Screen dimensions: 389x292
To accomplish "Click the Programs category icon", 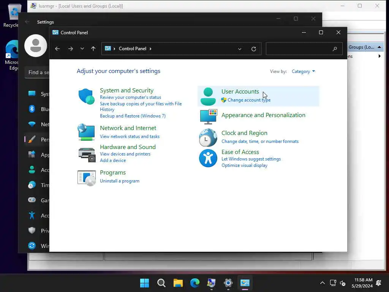I will [86, 178].
